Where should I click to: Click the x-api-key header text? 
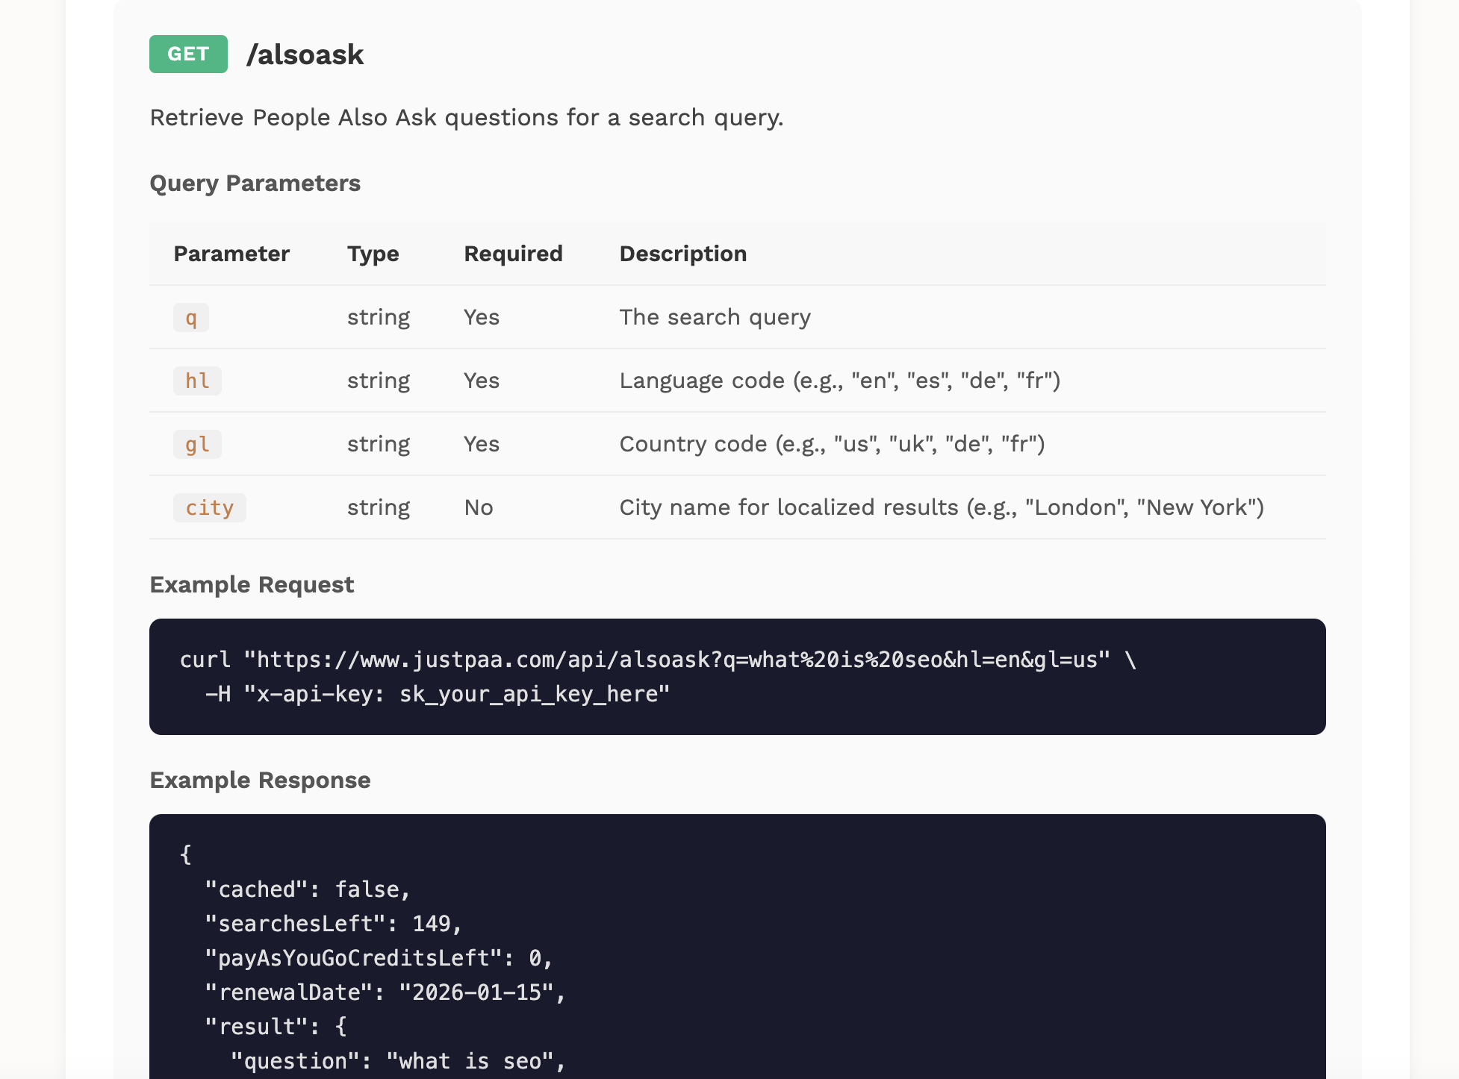[x=320, y=692]
